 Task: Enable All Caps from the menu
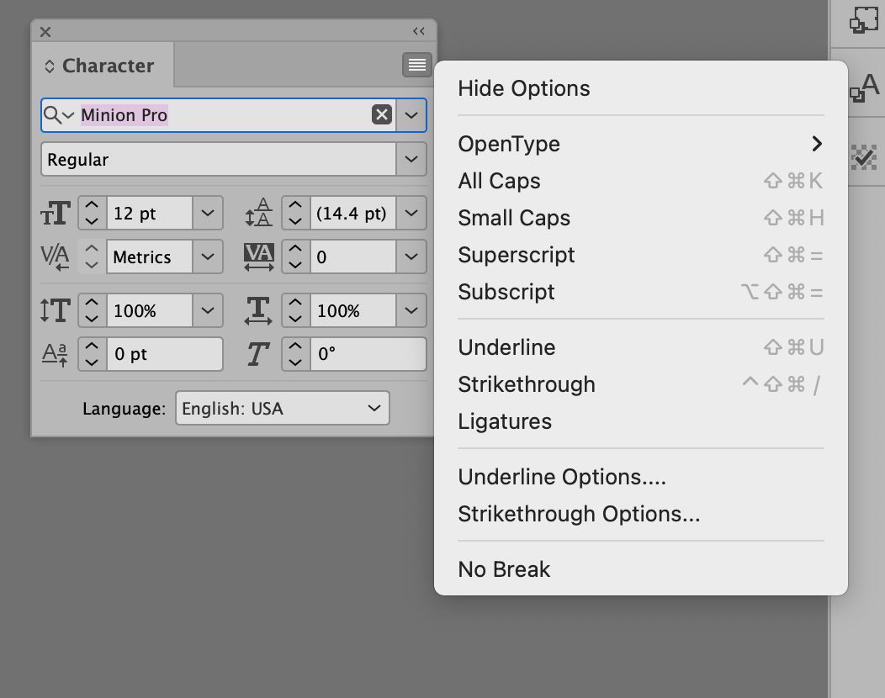pos(499,181)
